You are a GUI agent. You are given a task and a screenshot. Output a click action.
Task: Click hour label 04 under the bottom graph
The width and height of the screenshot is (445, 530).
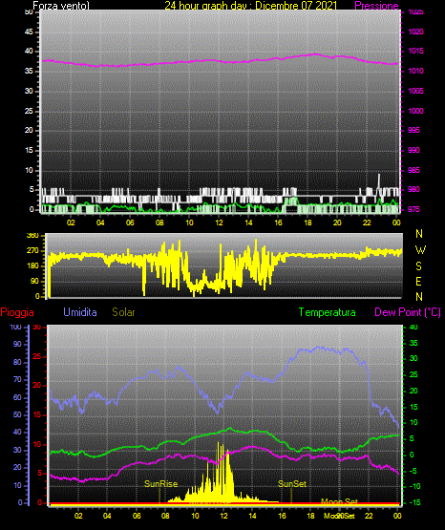tap(107, 516)
